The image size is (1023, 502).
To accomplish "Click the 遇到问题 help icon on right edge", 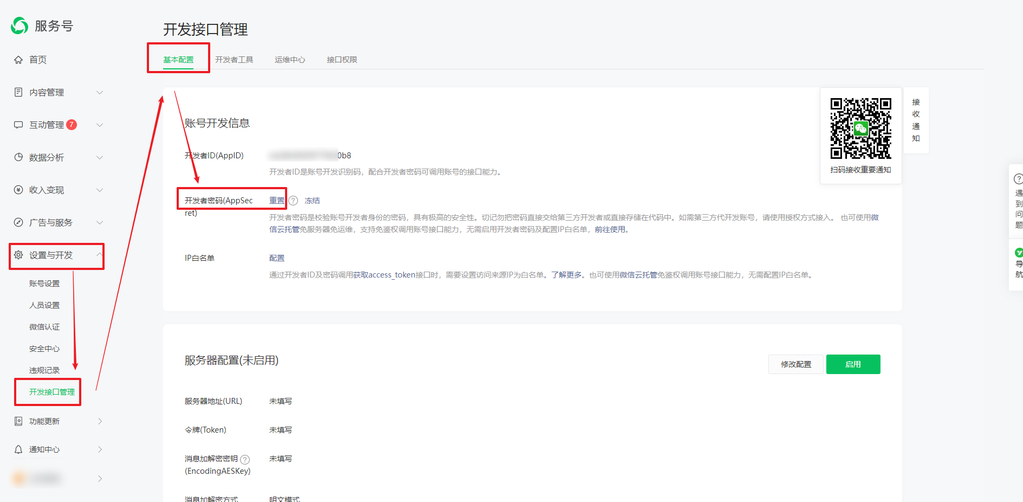I will tap(1018, 179).
